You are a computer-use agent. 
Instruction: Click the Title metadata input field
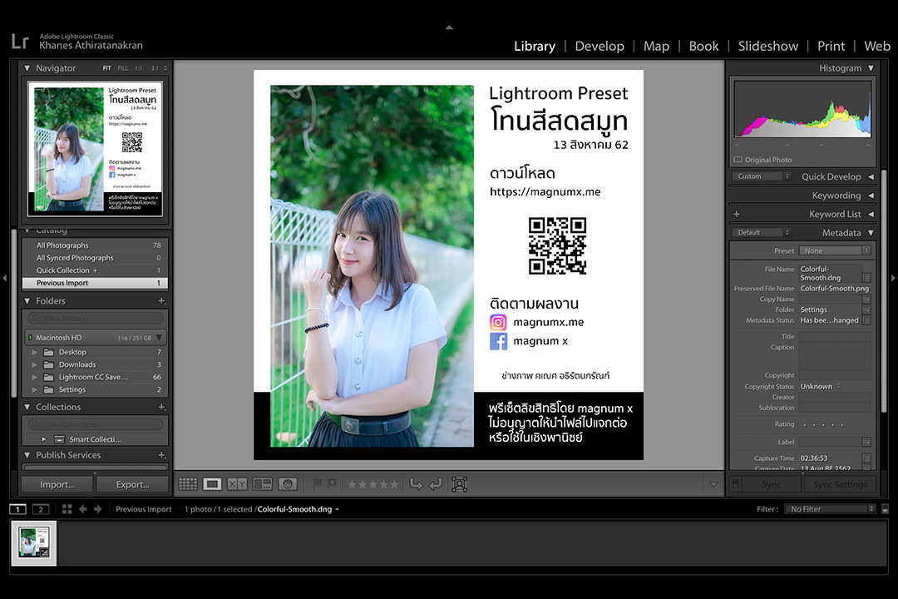point(835,336)
